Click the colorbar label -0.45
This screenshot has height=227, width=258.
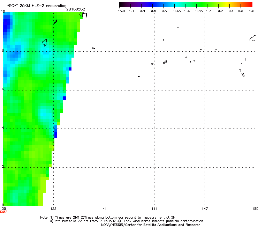(176, 11)
